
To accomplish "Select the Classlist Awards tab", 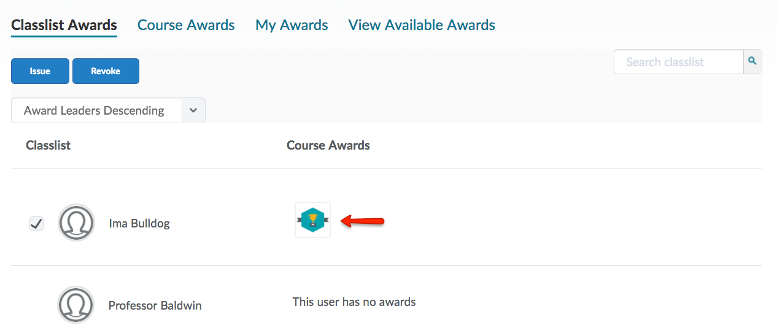I will (64, 25).
